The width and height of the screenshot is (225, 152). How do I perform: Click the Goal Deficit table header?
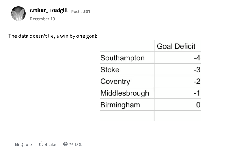(x=176, y=46)
